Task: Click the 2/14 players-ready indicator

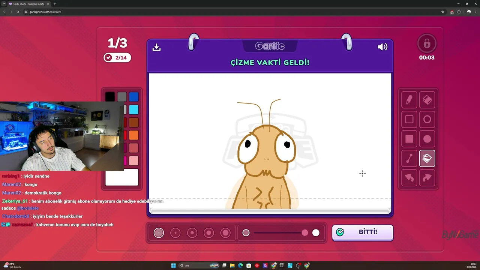Action: 117,57
